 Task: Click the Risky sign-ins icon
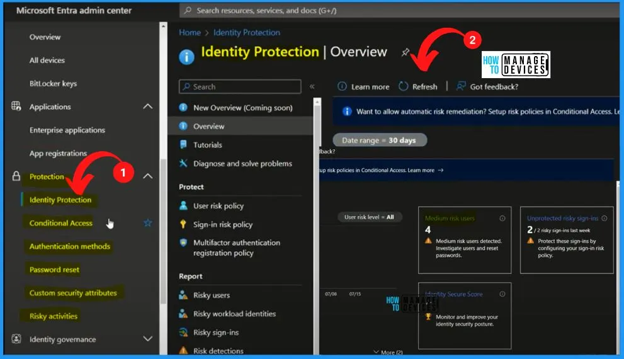183,332
